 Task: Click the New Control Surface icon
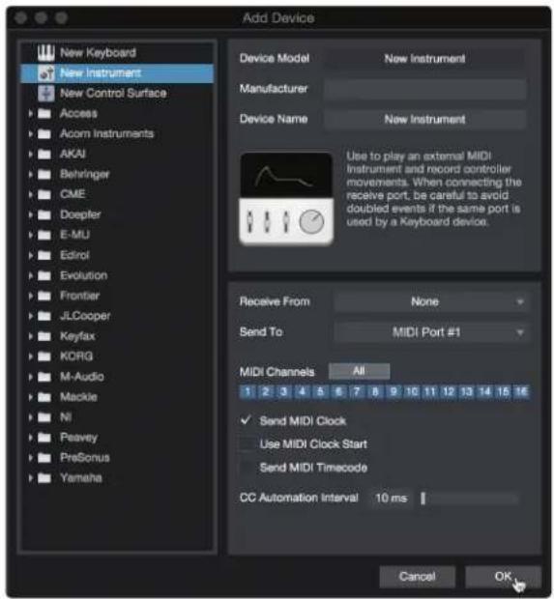46,93
